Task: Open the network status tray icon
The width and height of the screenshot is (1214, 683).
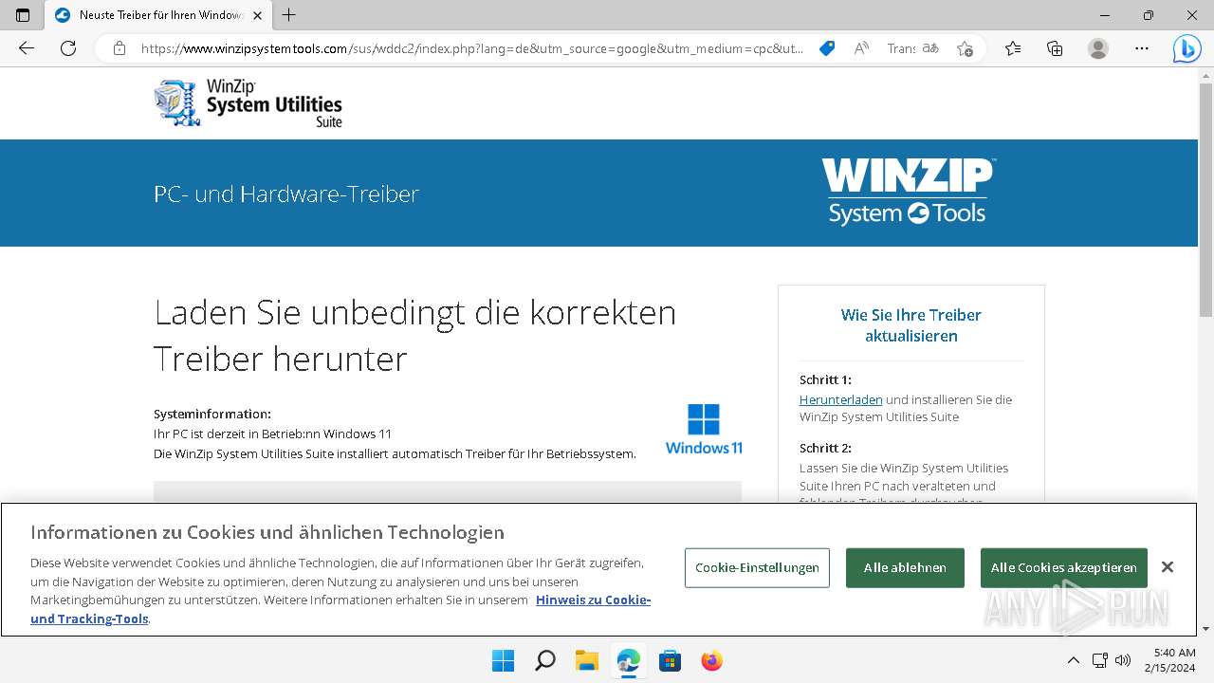Action: click(1100, 660)
